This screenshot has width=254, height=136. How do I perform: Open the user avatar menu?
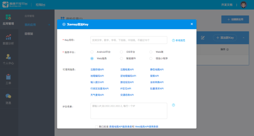point(243,5)
